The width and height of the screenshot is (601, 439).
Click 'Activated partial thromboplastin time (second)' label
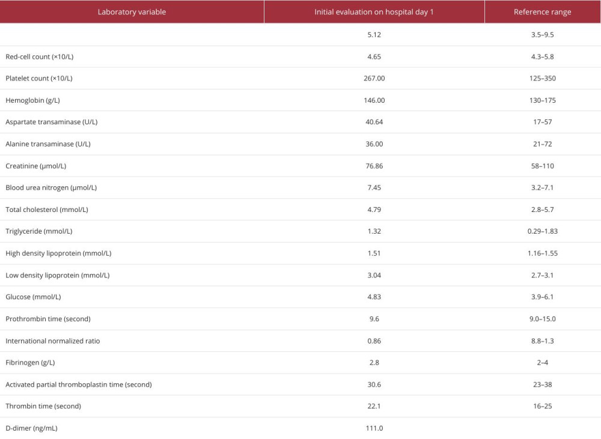pyautogui.click(x=79, y=384)
